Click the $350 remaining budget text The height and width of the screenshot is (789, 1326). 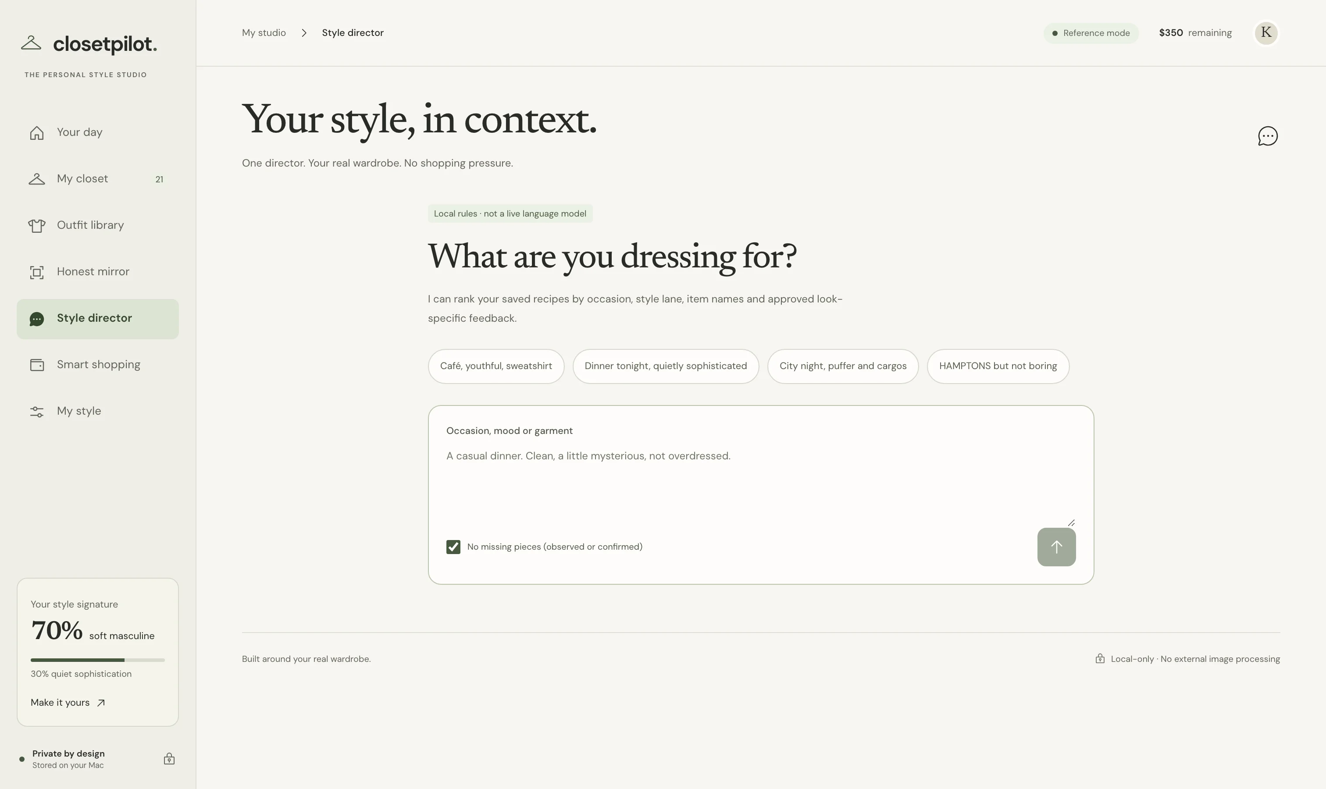pos(1195,33)
